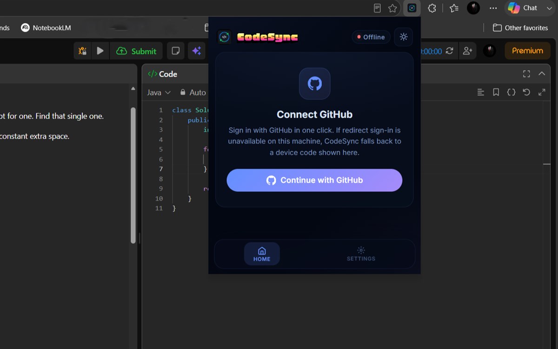Expand the Chat dropdown arrow
Viewport: 558px width, 349px height.
[x=549, y=8]
